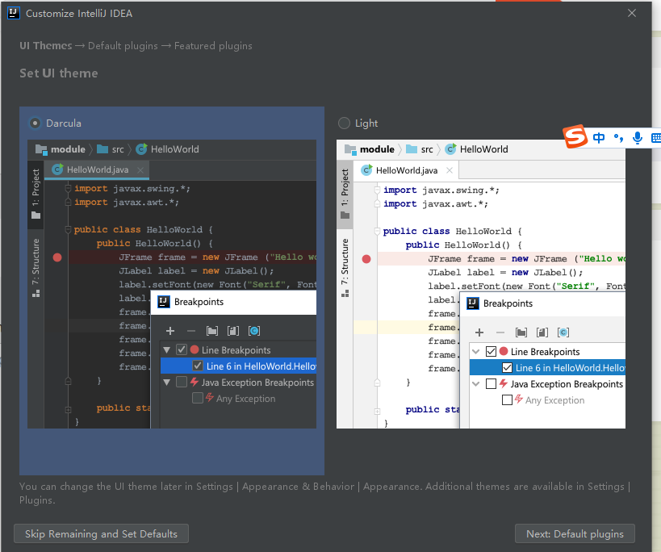661x552 pixels.
Task: Click HelloWorld class icon in Darcula breadcrumb
Action: 142,149
